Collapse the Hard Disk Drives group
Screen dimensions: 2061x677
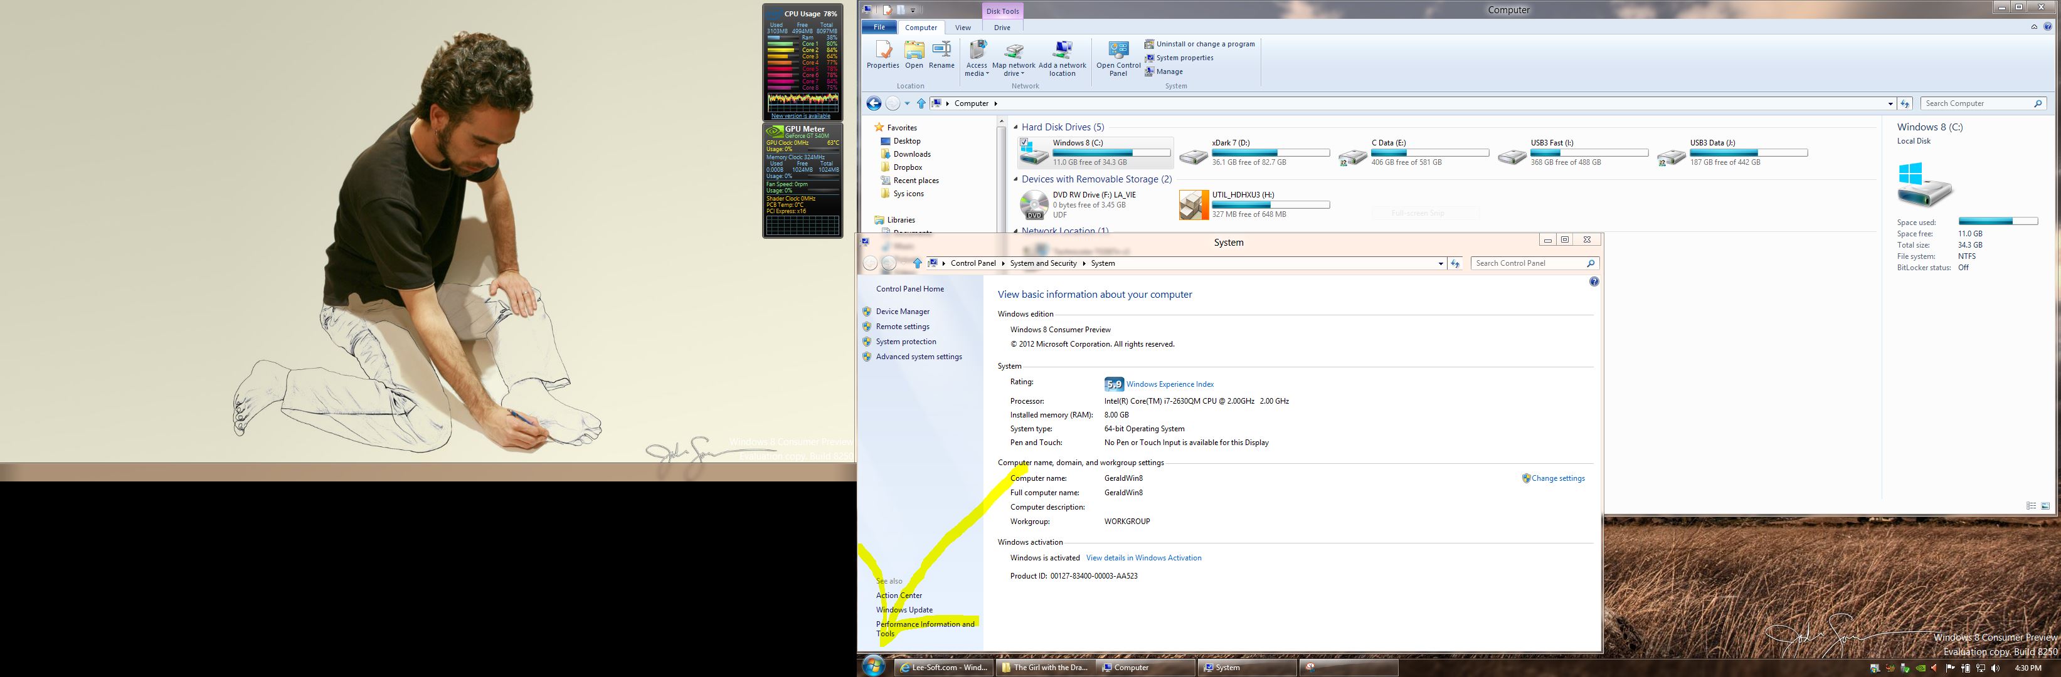[1016, 127]
